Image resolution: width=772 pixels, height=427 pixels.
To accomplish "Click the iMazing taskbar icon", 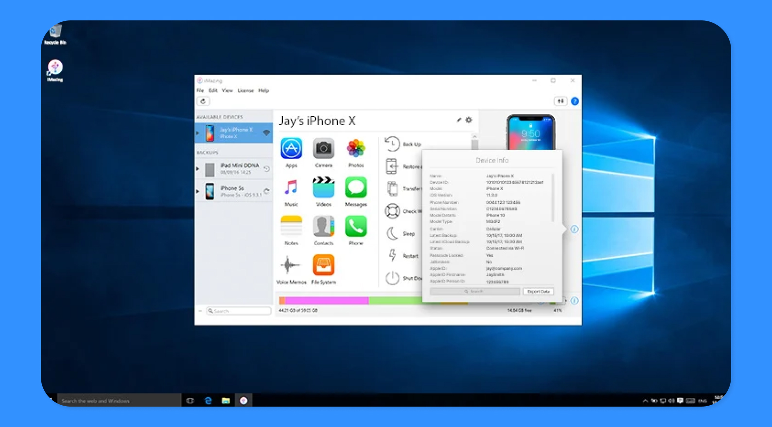I will [x=244, y=401].
